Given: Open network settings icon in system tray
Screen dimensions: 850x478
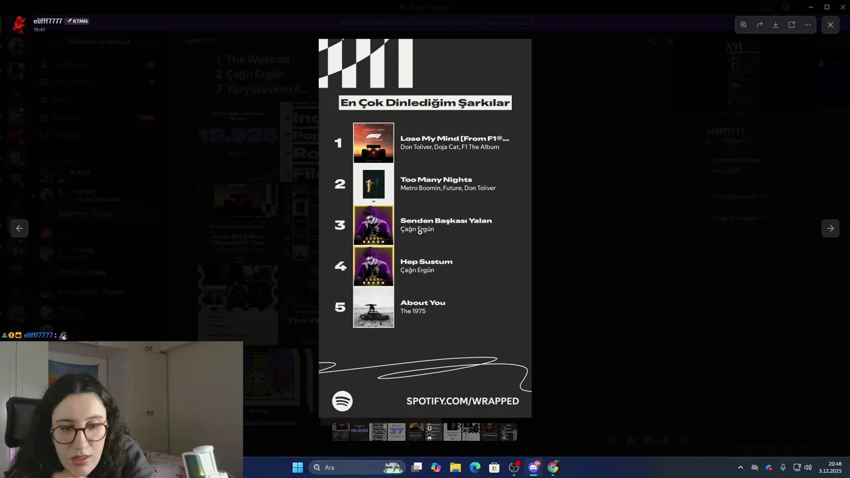Looking at the screenshot, I should [797, 467].
